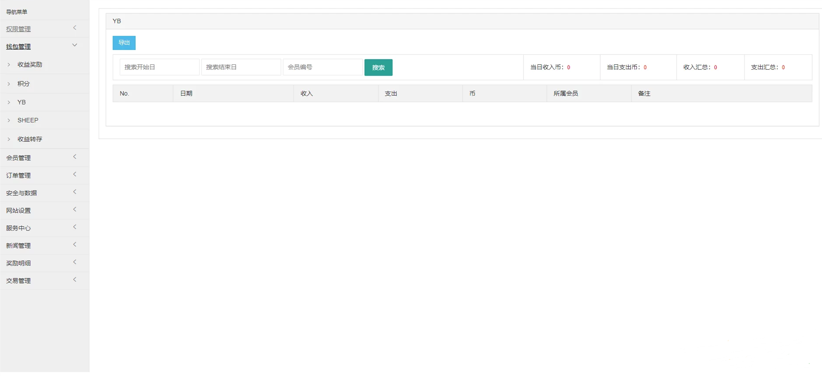Click arrow icon beside 积分
Viewport: 822px width, 376px height.
(9, 84)
